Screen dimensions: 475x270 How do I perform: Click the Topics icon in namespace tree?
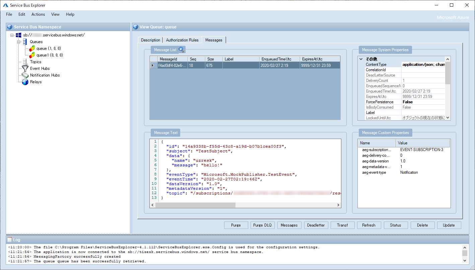click(x=25, y=62)
